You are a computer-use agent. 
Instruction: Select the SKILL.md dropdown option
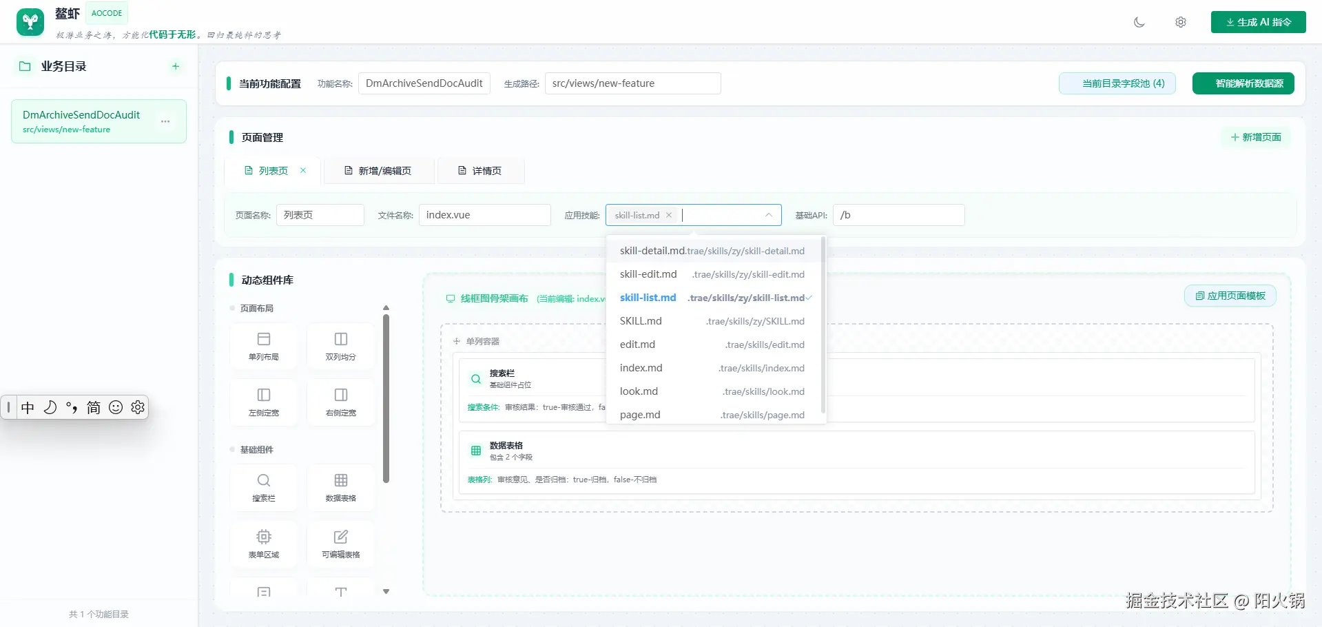[713, 321]
